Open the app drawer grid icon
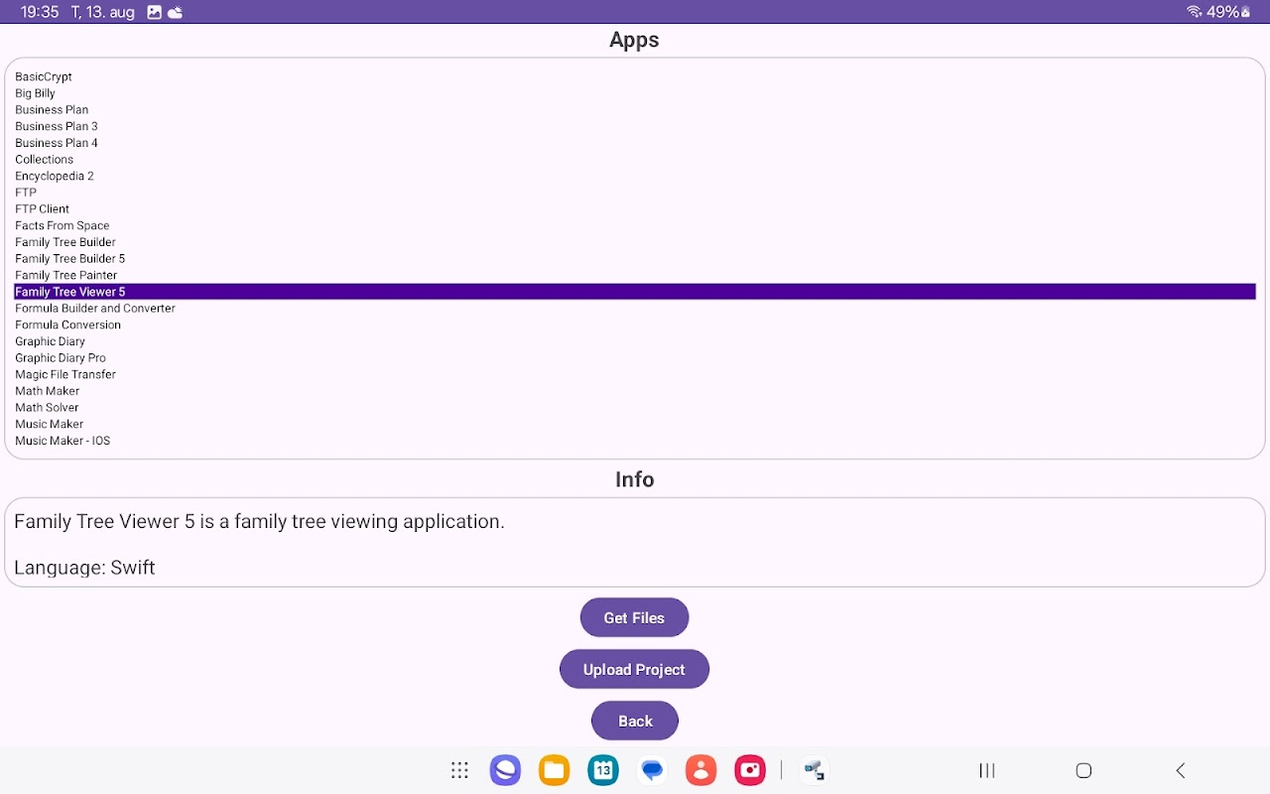 tap(459, 770)
